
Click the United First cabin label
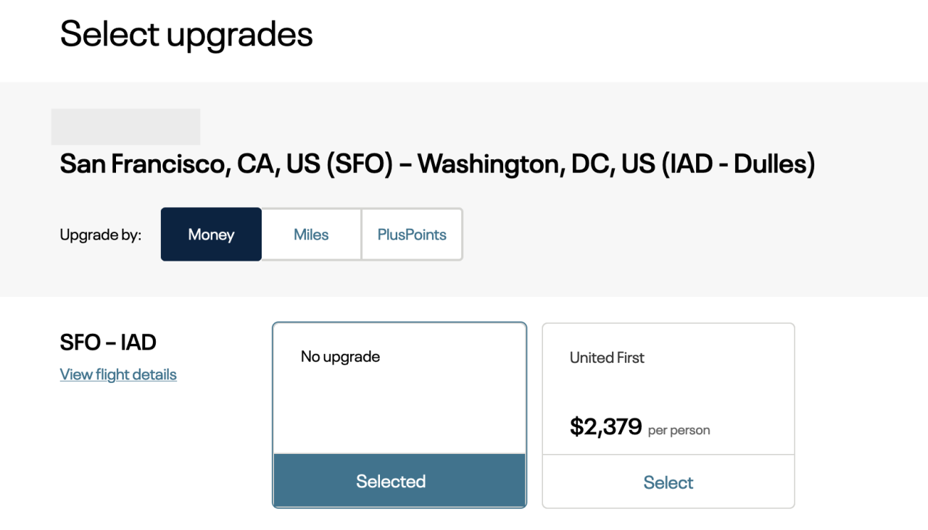[x=607, y=357]
